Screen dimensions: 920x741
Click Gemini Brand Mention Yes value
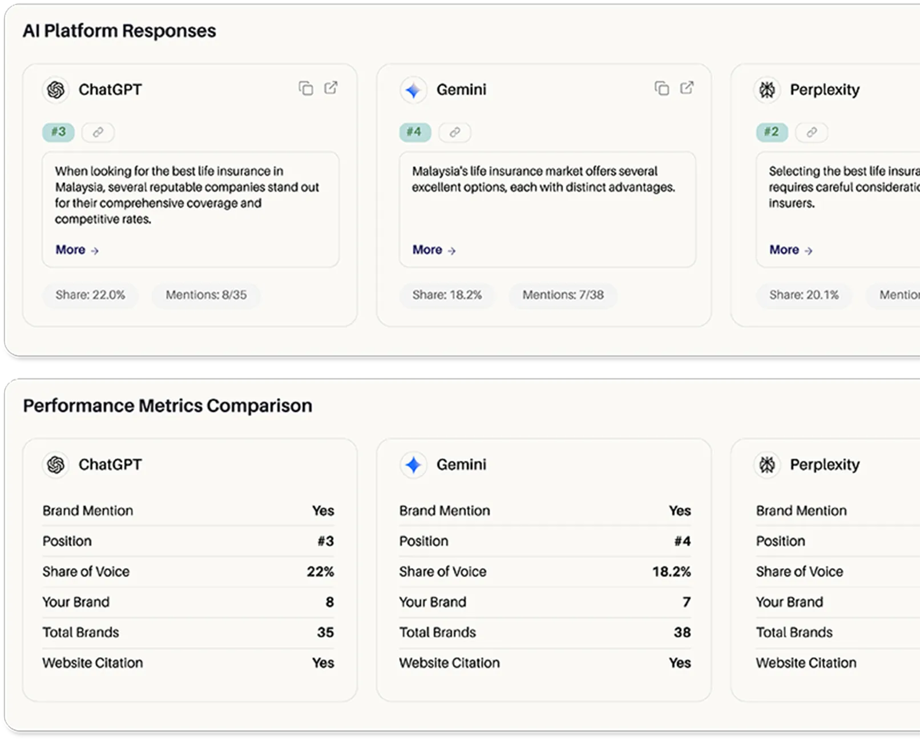[680, 511]
